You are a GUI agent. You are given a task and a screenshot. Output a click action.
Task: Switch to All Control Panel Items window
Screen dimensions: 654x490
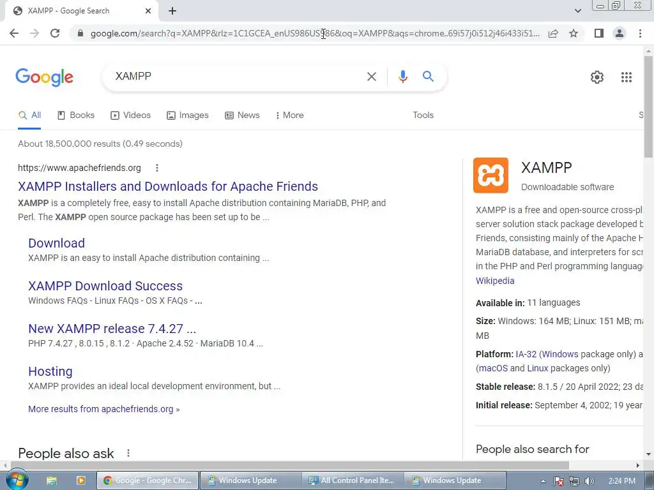[x=353, y=480]
